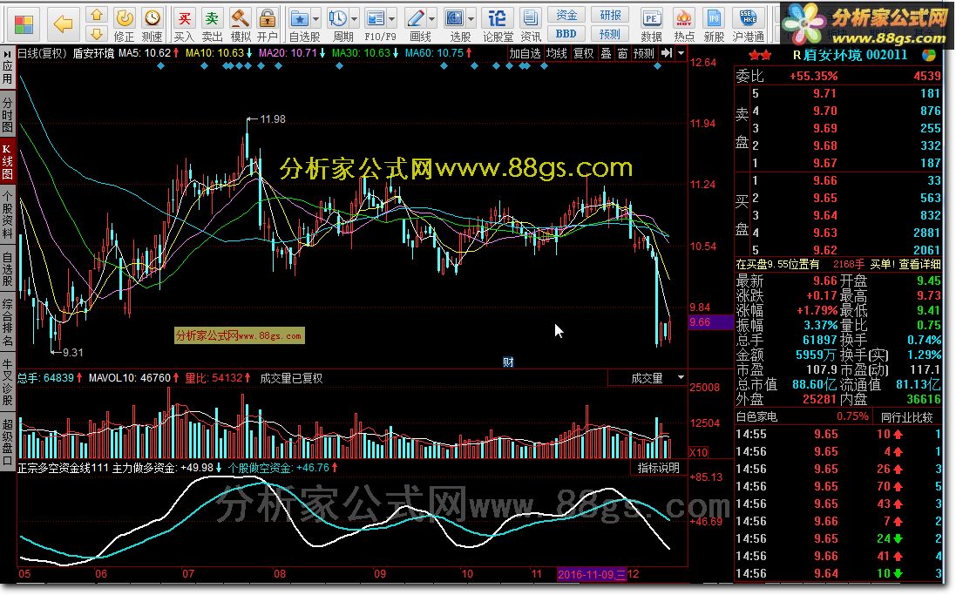Select the K线图 sidebar tab

pyautogui.click(x=7, y=161)
